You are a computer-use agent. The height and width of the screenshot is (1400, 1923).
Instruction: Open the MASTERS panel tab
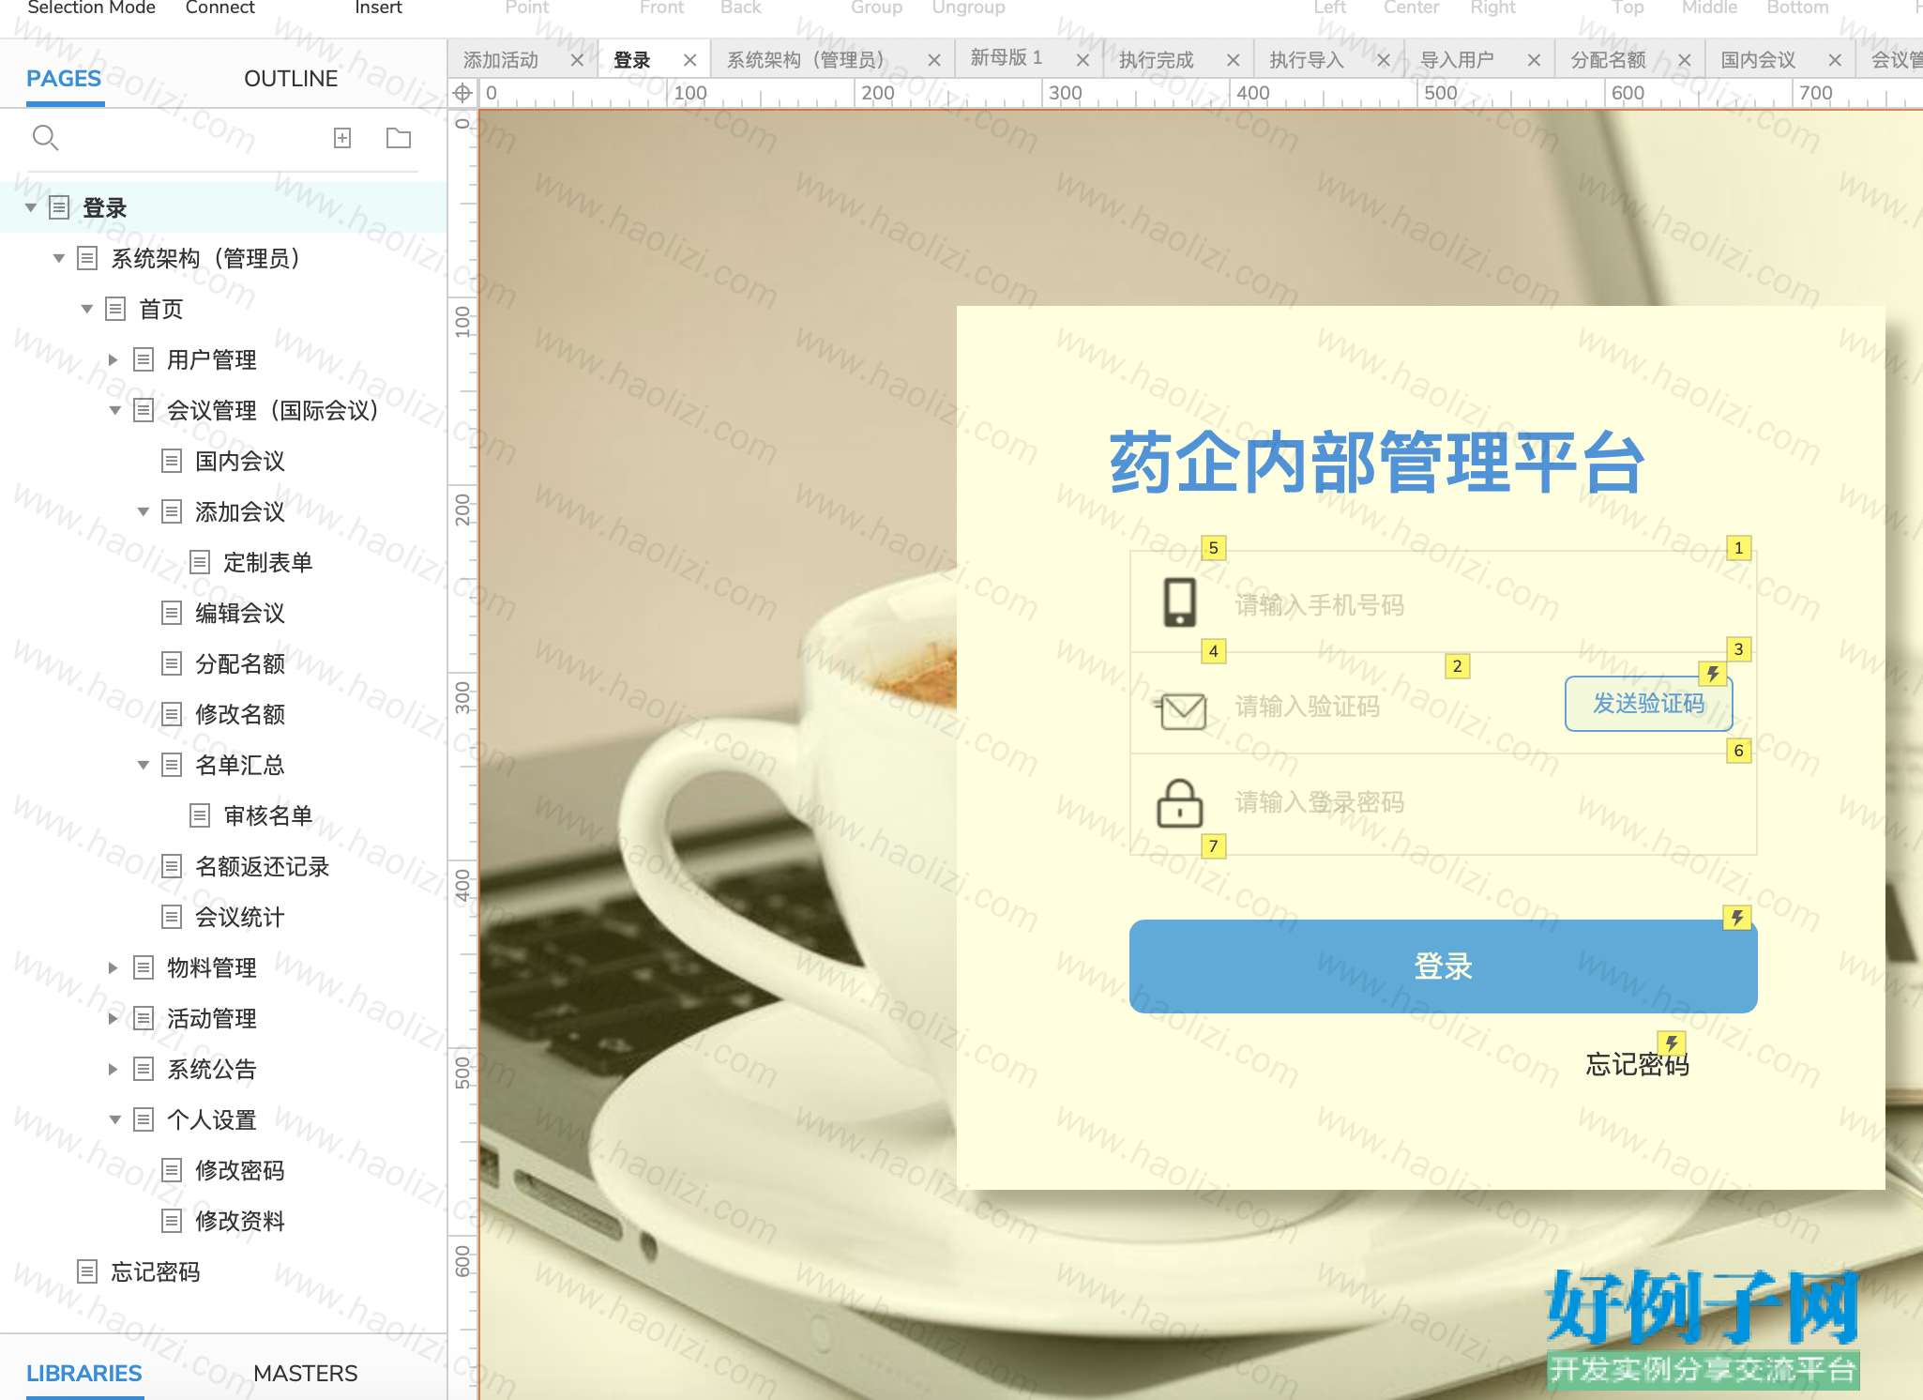[306, 1373]
